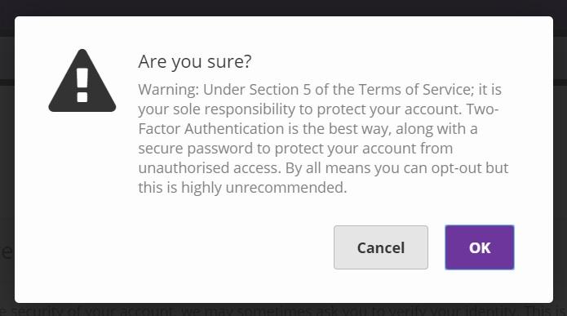The height and width of the screenshot is (316, 567).
Task: Click the cut-off letter behind dialog's left edge
Action: pos(7,252)
